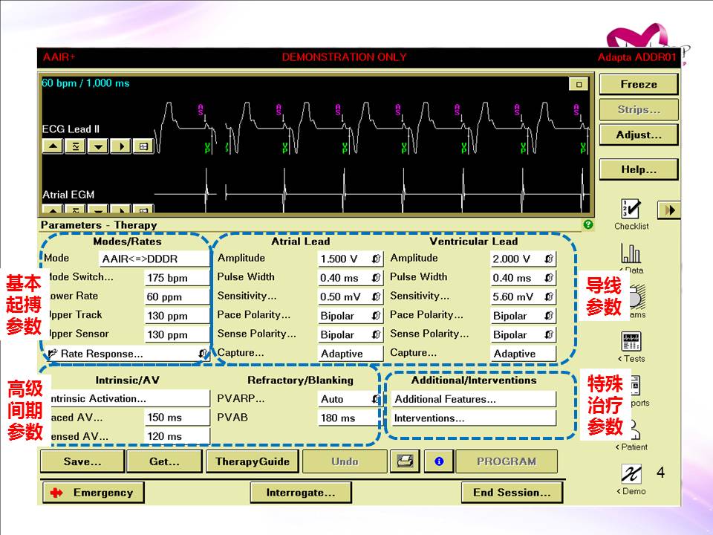Click the 'Adapta ADDR01' device name text
The image size is (713, 535).
637,57
